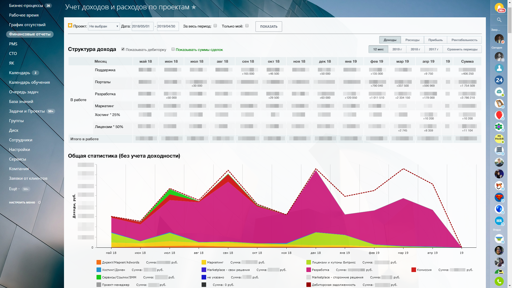Open the blue person contact icon

(x=499, y=68)
